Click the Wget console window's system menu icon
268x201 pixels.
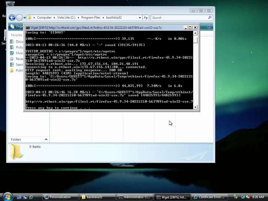pos(27,28)
